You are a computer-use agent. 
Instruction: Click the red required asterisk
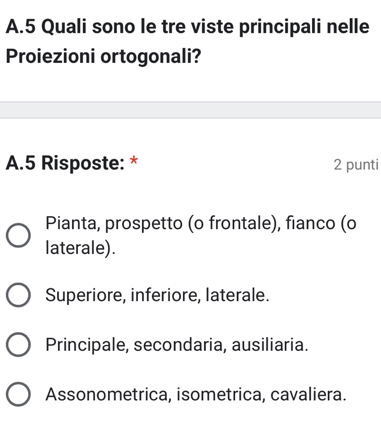tap(134, 161)
